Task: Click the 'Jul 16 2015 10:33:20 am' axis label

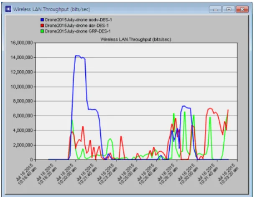Action: (229, 174)
